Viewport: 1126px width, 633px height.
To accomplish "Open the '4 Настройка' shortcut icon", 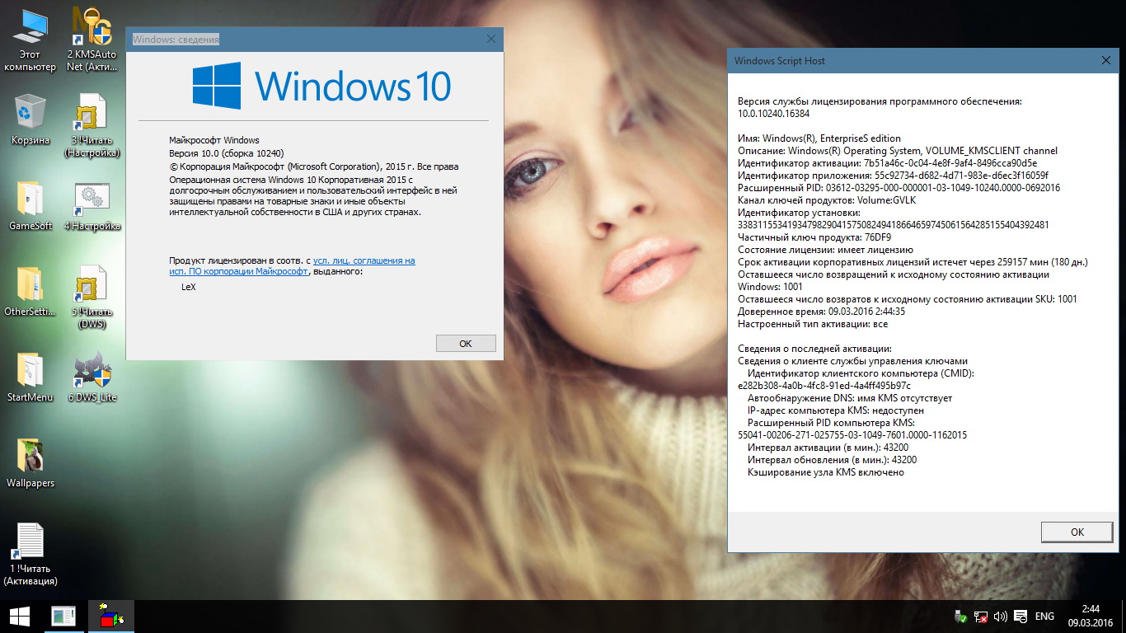I will tap(91, 200).
